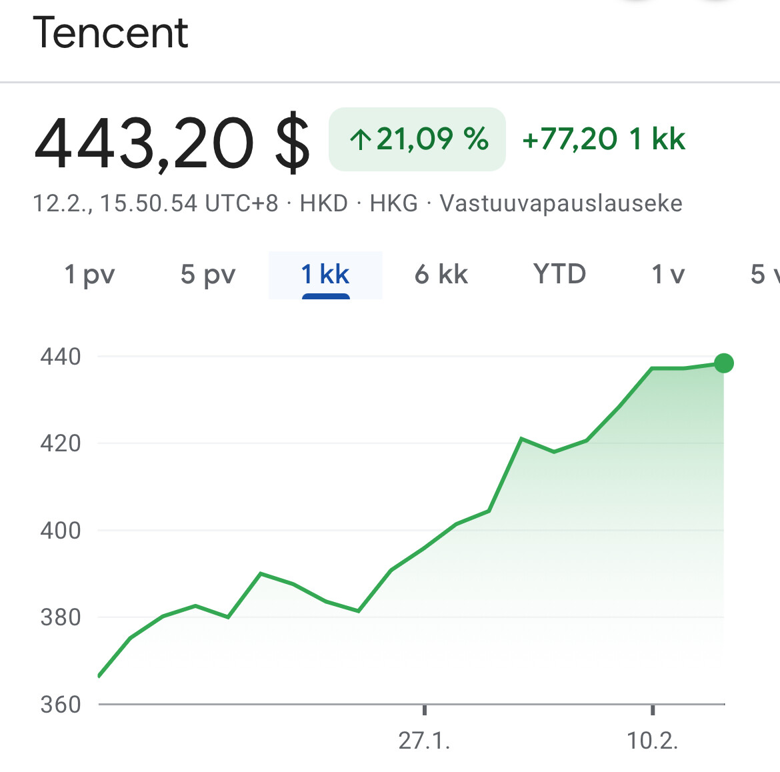The height and width of the screenshot is (772, 780).
Task: Select the 1 pv time range tab
Action: (x=89, y=275)
